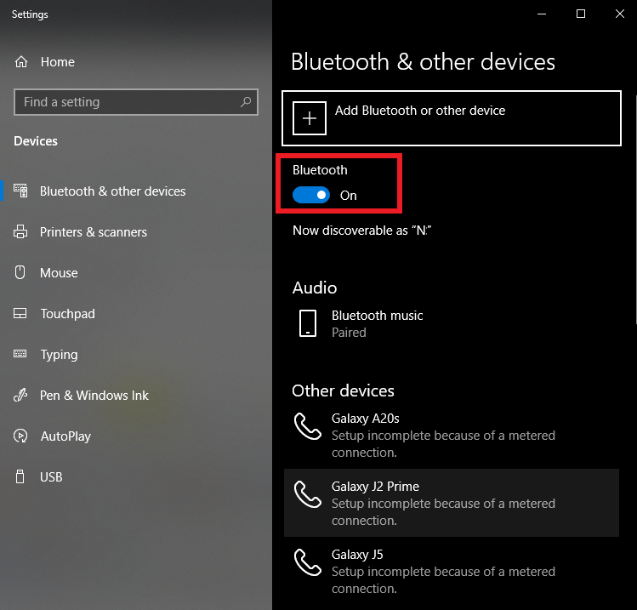This screenshot has height=610, width=637.
Task: Switch to Typing settings
Action: click(x=136, y=355)
